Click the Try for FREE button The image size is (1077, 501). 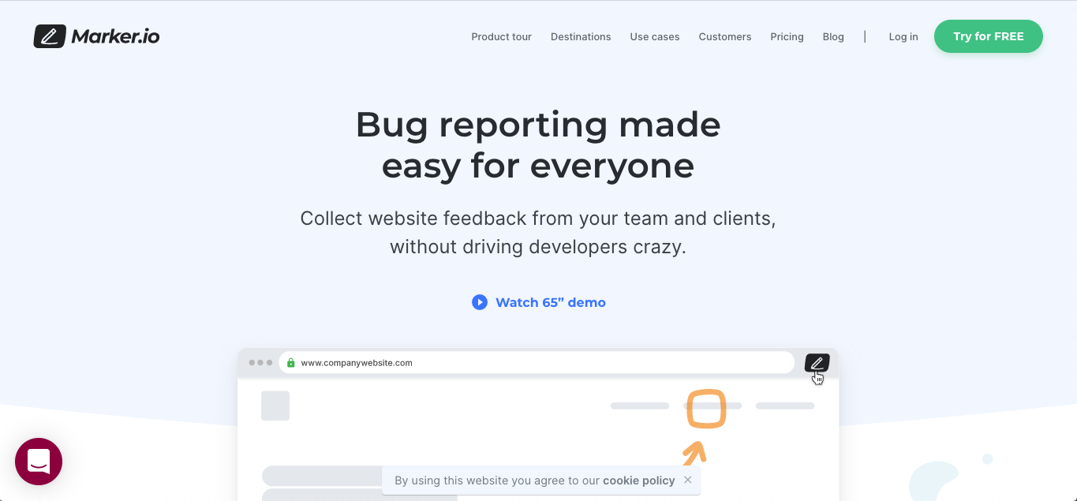point(989,36)
